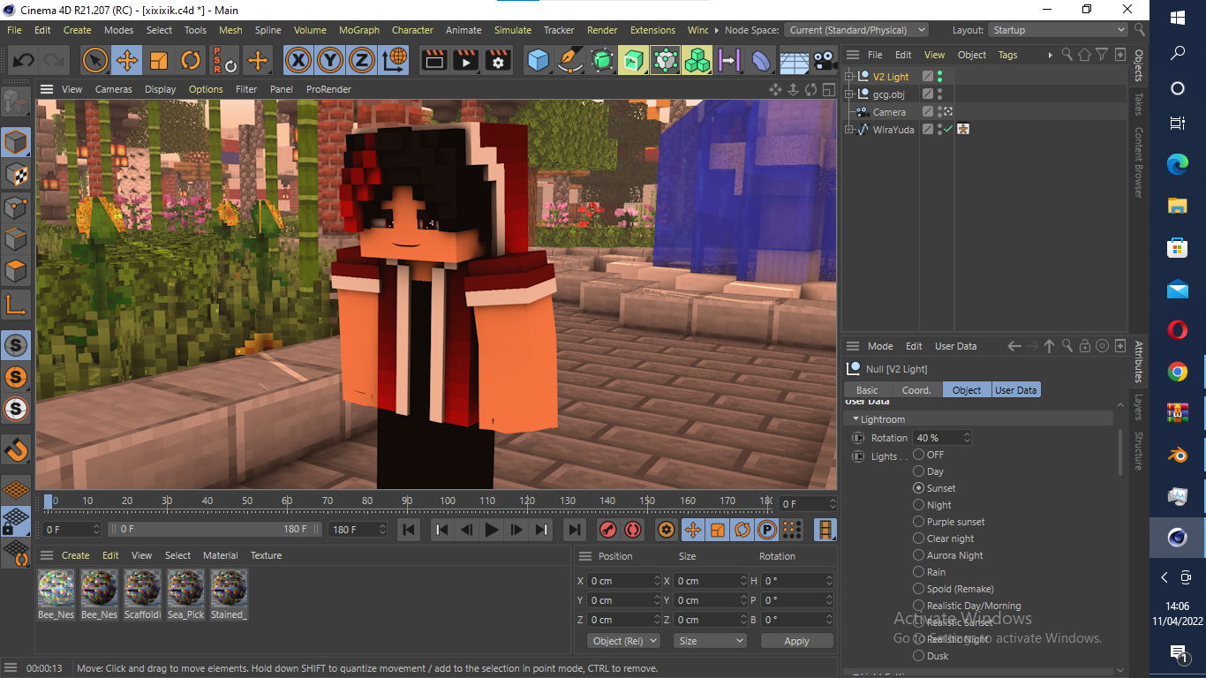The image size is (1206, 678).
Task: Toggle X axis lock
Action: 299,60
